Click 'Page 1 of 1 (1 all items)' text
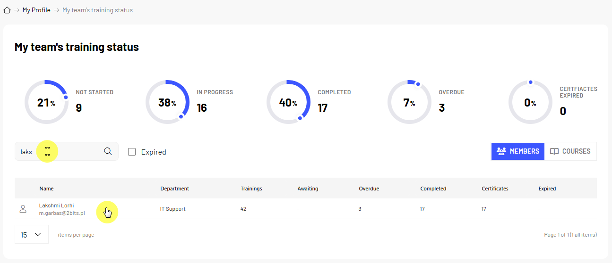Viewport: 612px width, 263px height. click(x=570, y=235)
